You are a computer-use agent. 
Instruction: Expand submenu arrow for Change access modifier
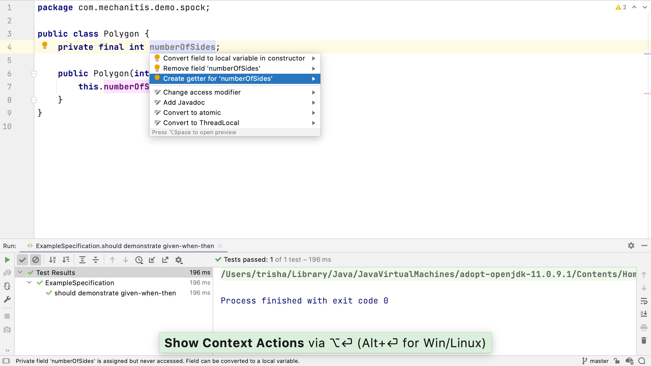314,92
